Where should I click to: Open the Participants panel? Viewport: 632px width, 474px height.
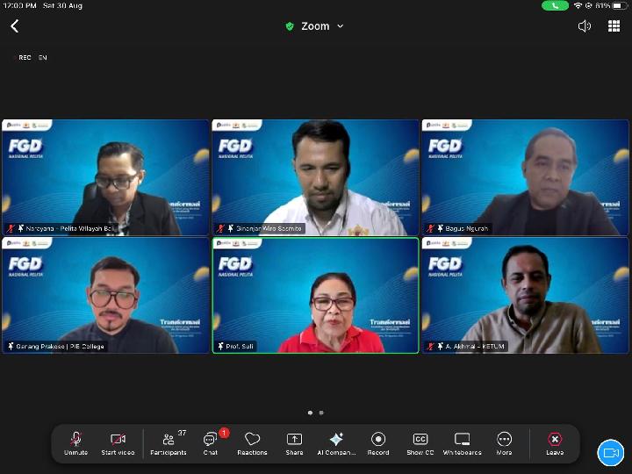pyautogui.click(x=169, y=443)
